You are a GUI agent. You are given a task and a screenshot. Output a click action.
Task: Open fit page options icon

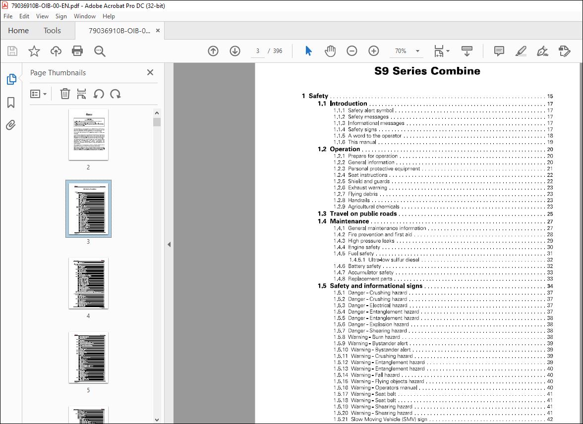coord(441,51)
